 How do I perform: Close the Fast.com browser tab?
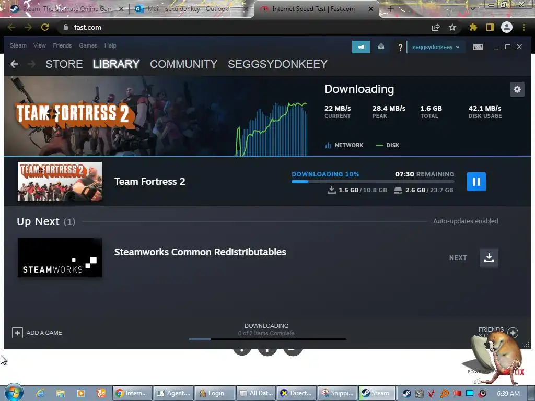(x=371, y=9)
